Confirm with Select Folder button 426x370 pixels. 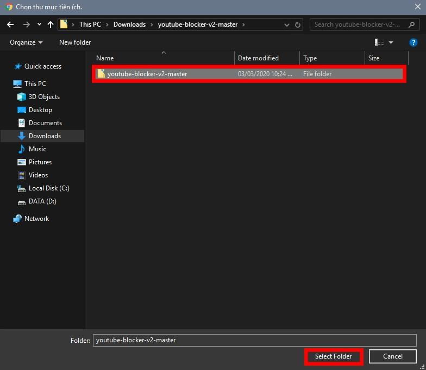334,356
